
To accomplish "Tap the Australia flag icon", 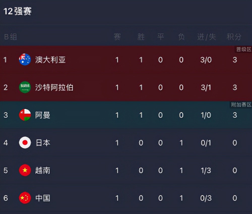I will point(25,60).
